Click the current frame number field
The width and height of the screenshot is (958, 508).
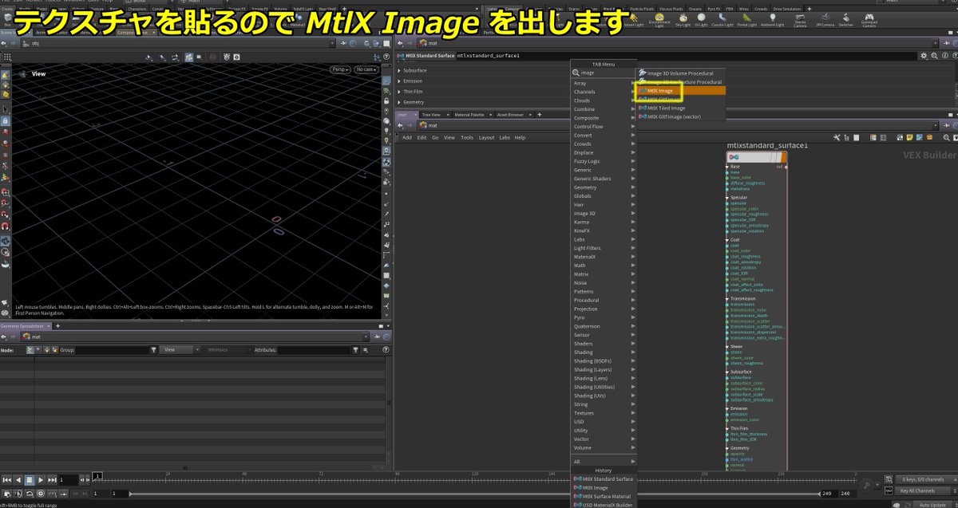pyautogui.click(x=69, y=479)
